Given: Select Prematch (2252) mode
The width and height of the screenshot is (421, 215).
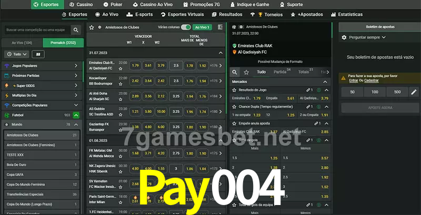Looking at the screenshot, I should (x=63, y=43).
